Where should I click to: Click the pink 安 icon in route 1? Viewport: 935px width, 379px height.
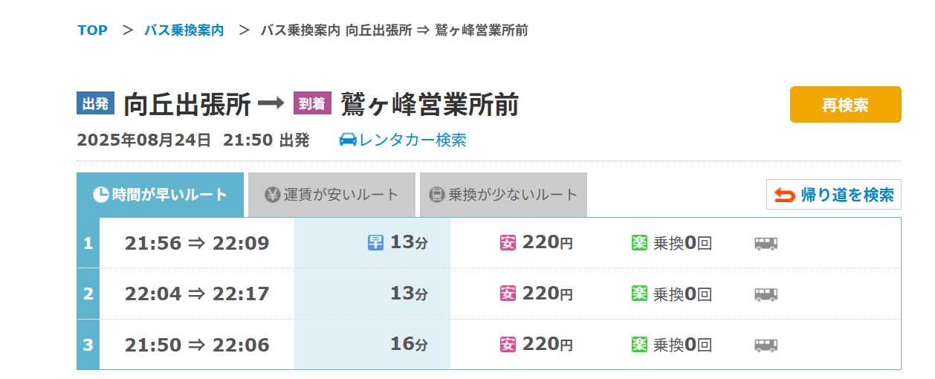pos(508,243)
